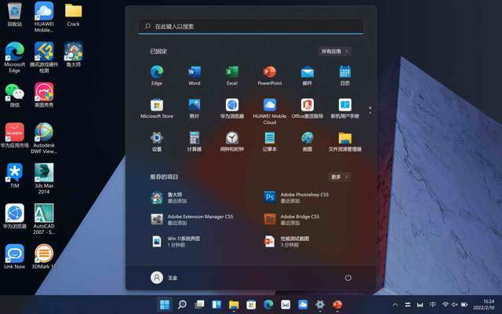Select Link Now desktop shortcut
The width and height of the screenshot is (502, 314).
pos(14,257)
